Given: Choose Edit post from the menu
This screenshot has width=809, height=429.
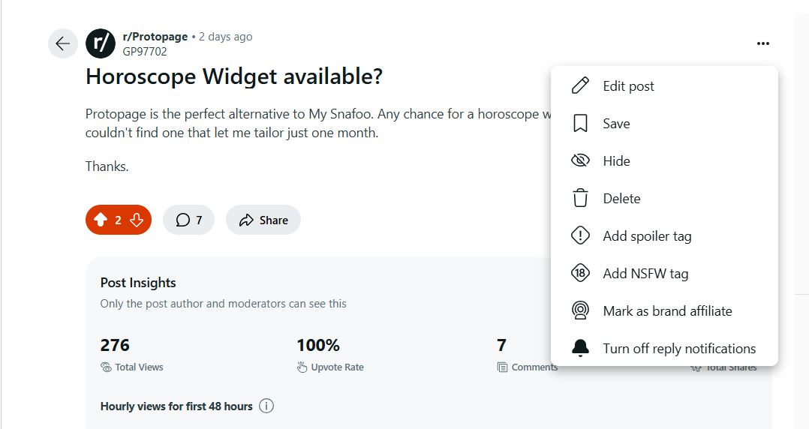Looking at the screenshot, I should (665, 85).
